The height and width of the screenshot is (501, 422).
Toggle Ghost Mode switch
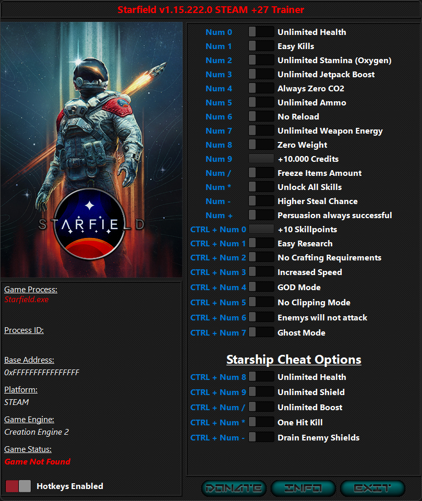pos(261,332)
